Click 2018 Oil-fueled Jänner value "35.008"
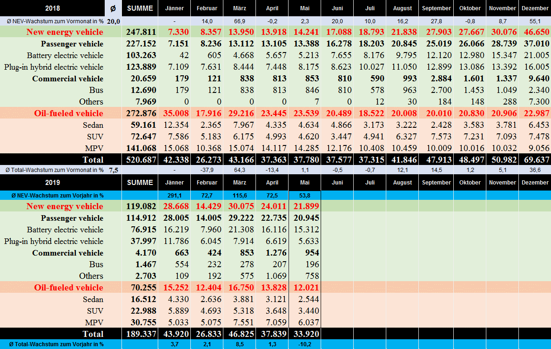Screen dimensions: 551x349 click(x=176, y=113)
